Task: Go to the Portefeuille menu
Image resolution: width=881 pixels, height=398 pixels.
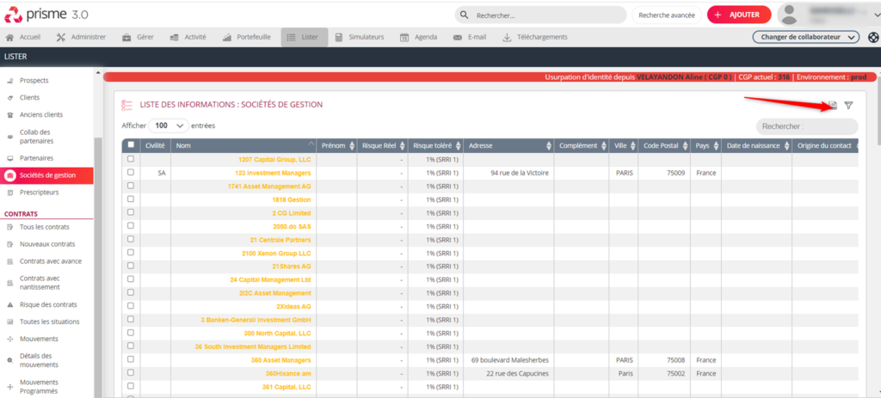Action: click(247, 37)
